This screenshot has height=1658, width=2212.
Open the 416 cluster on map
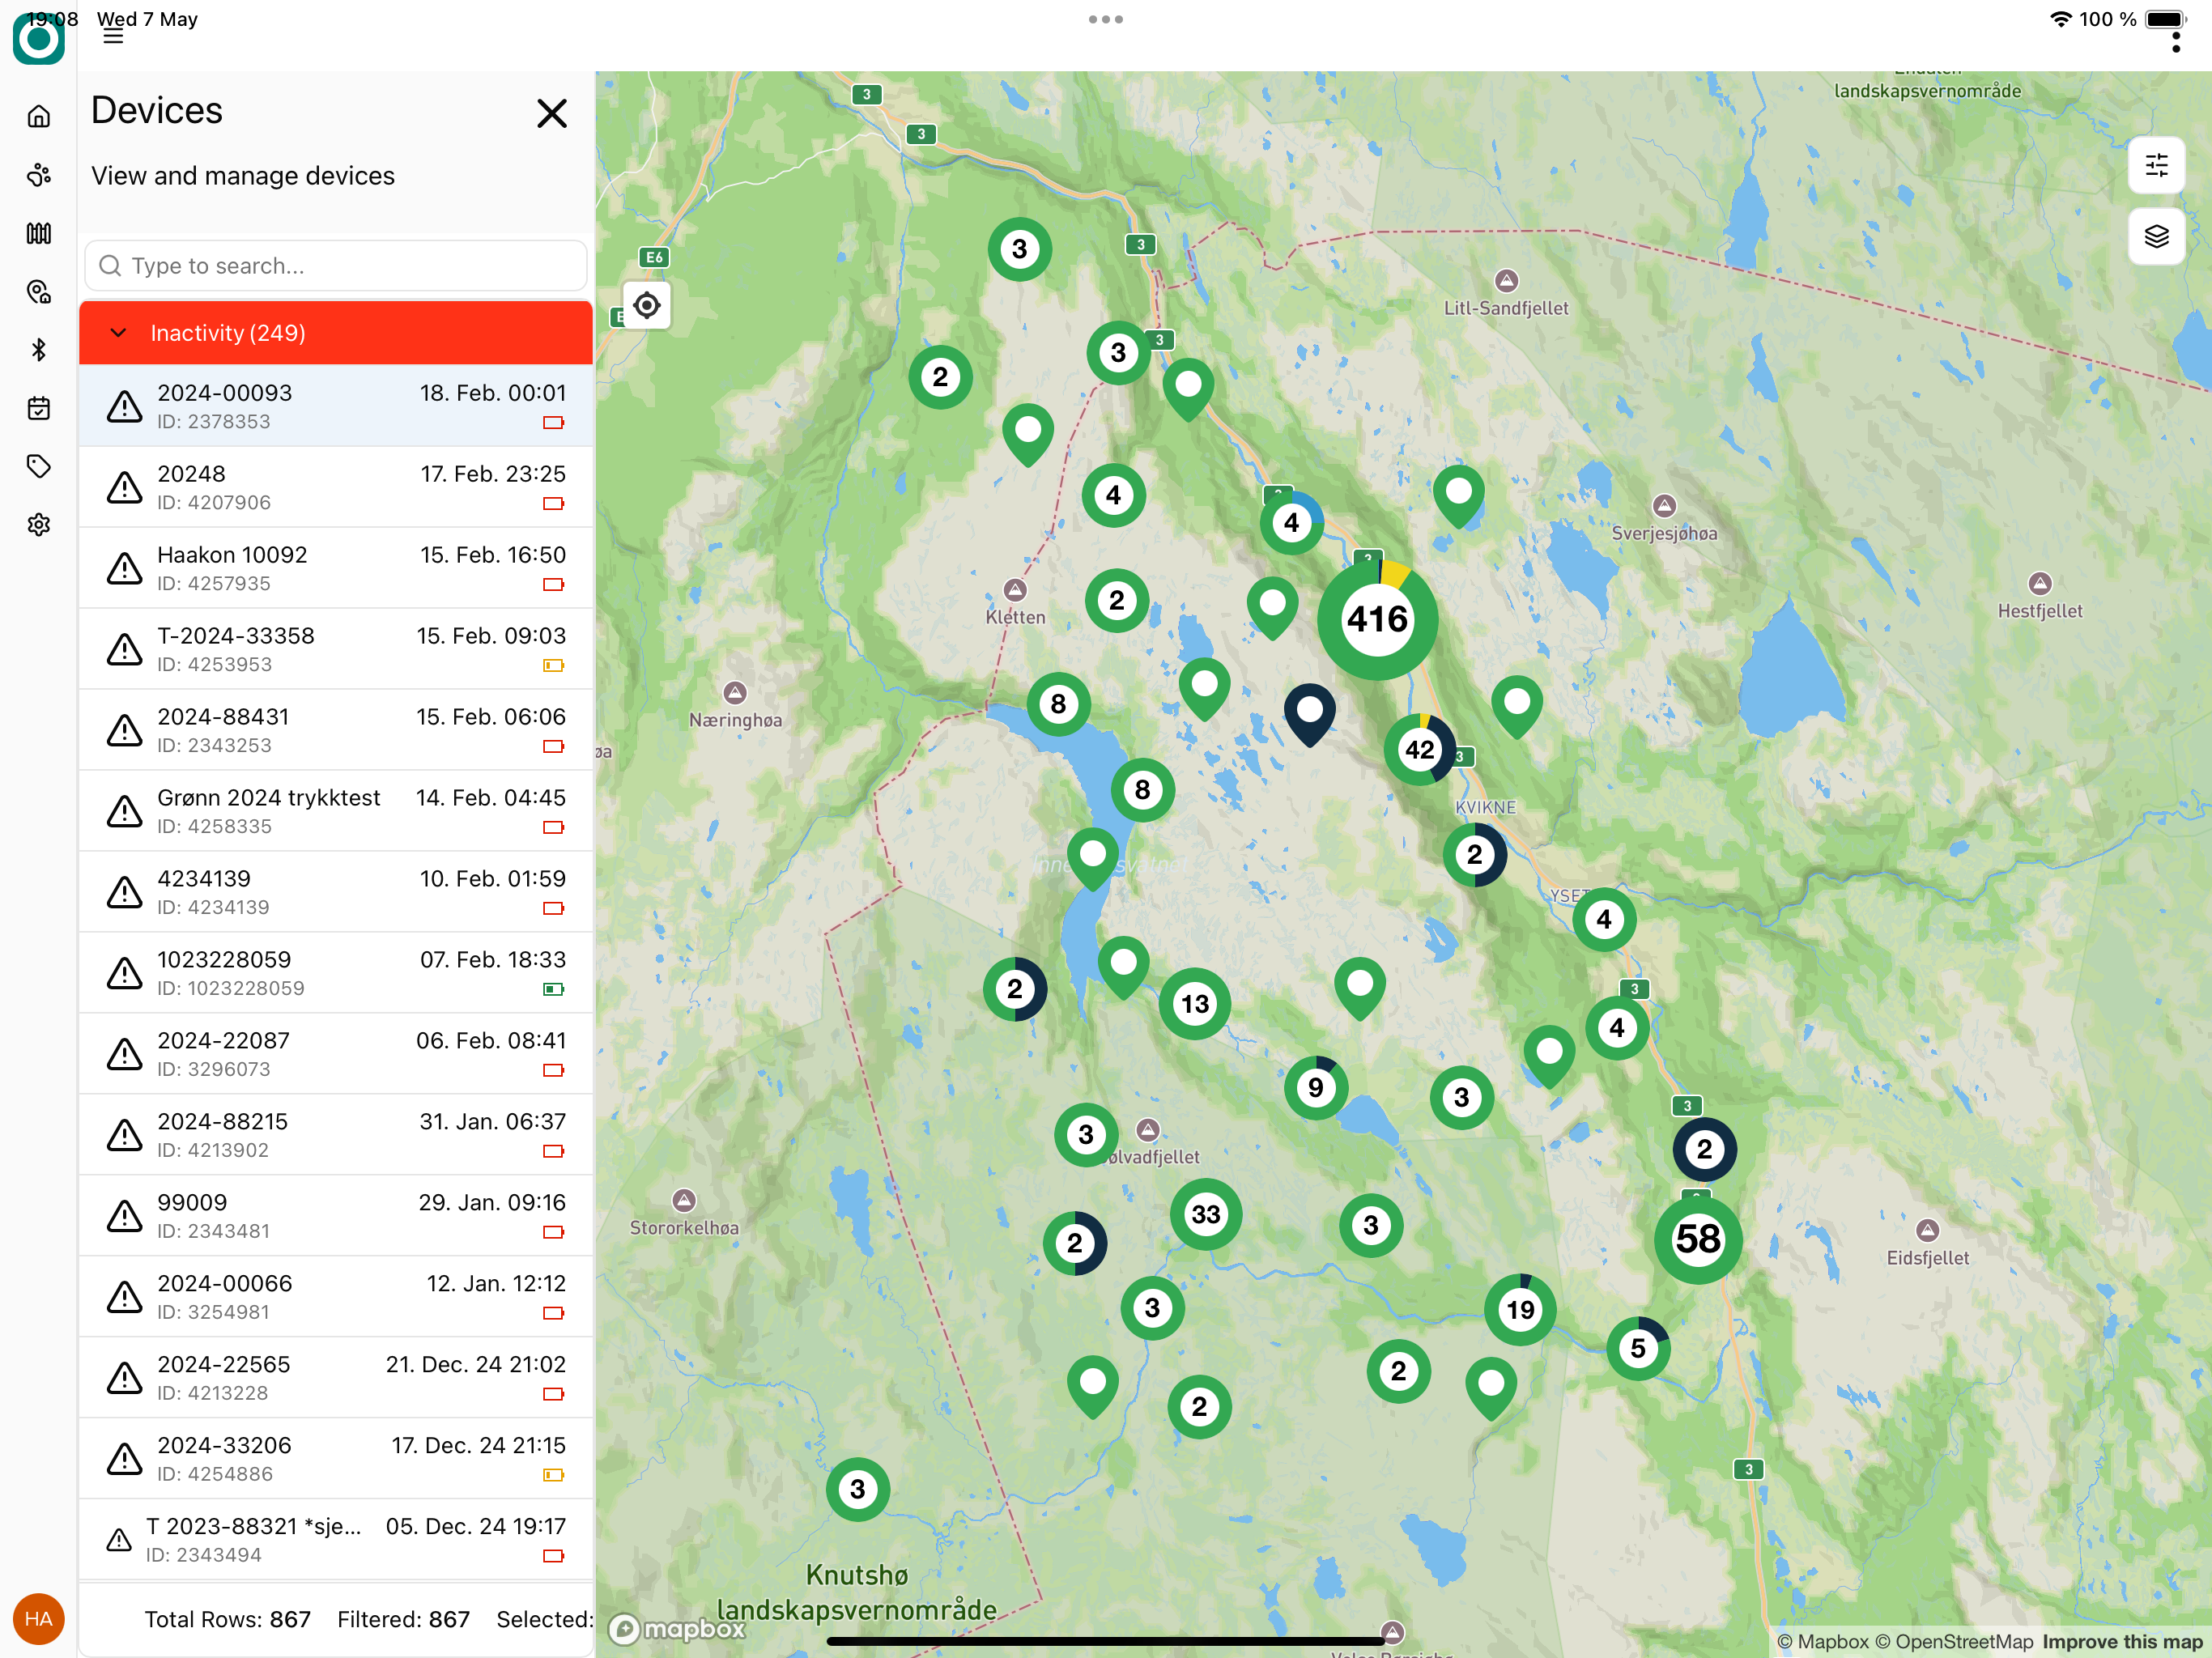click(x=1377, y=620)
